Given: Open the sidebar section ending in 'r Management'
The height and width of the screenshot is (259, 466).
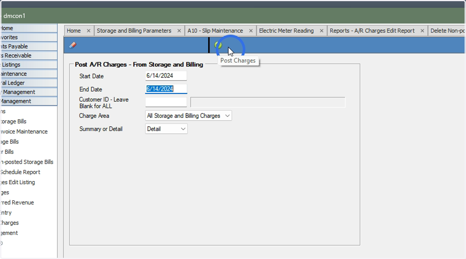Looking at the screenshot, I should (28, 92).
